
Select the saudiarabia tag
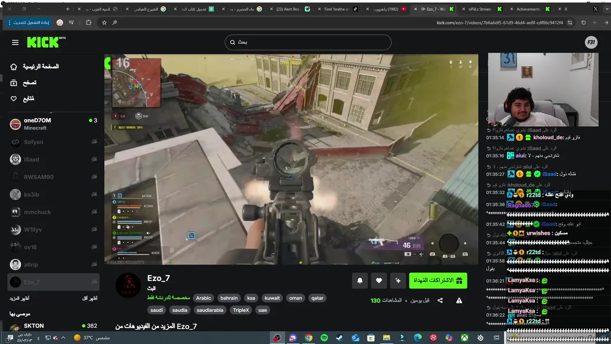coord(210,310)
